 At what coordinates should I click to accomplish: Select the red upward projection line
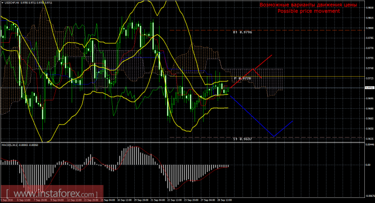251,71
